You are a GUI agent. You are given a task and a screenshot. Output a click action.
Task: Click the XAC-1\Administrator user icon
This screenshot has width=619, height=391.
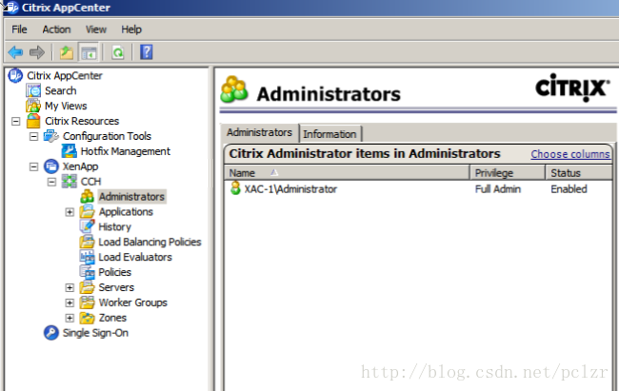(235, 188)
